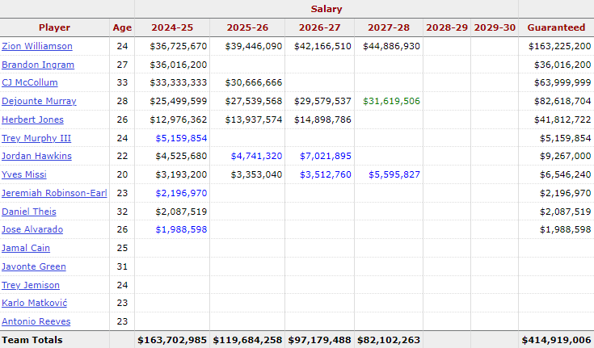The height and width of the screenshot is (348, 594).
Task: Select CJ McCollum's $30,666,666 salary
Action: pos(254,82)
